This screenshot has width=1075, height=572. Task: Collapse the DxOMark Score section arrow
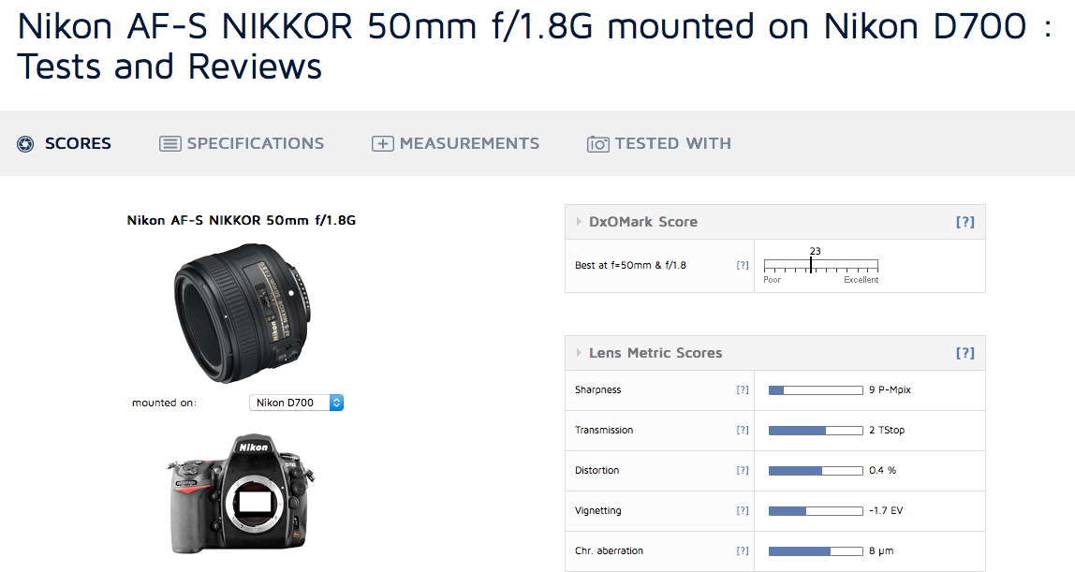[x=579, y=222]
